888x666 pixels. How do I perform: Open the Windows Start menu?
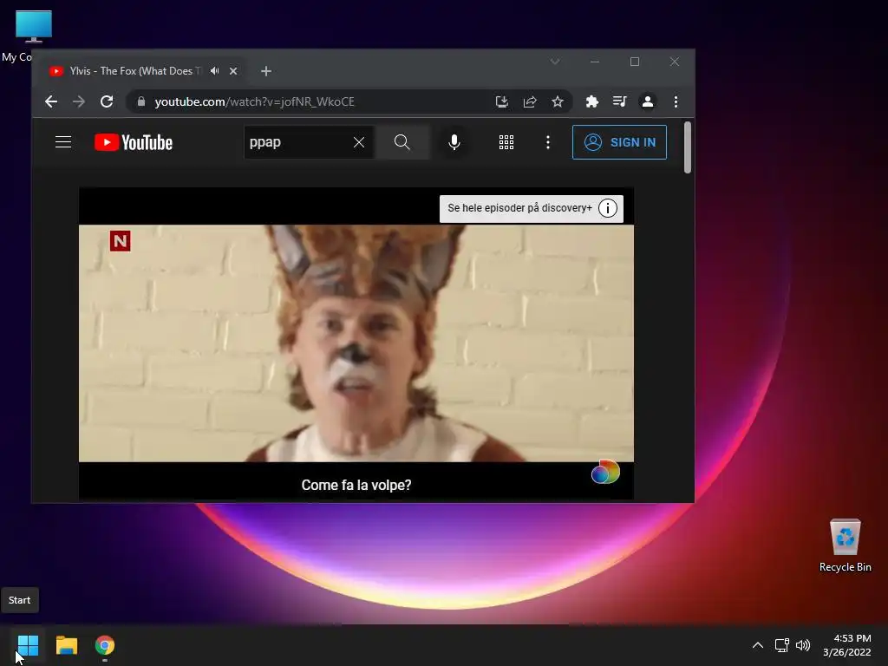click(x=28, y=645)
